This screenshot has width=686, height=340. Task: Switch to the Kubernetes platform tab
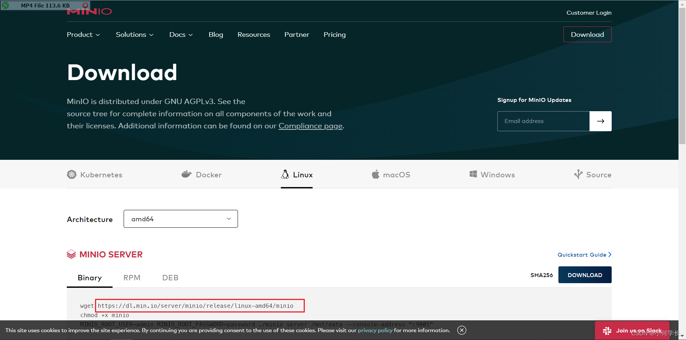95,174
